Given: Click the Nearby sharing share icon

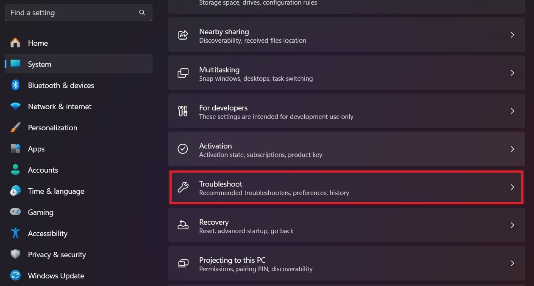Looking at the screenshot, I should click(183, 35).
